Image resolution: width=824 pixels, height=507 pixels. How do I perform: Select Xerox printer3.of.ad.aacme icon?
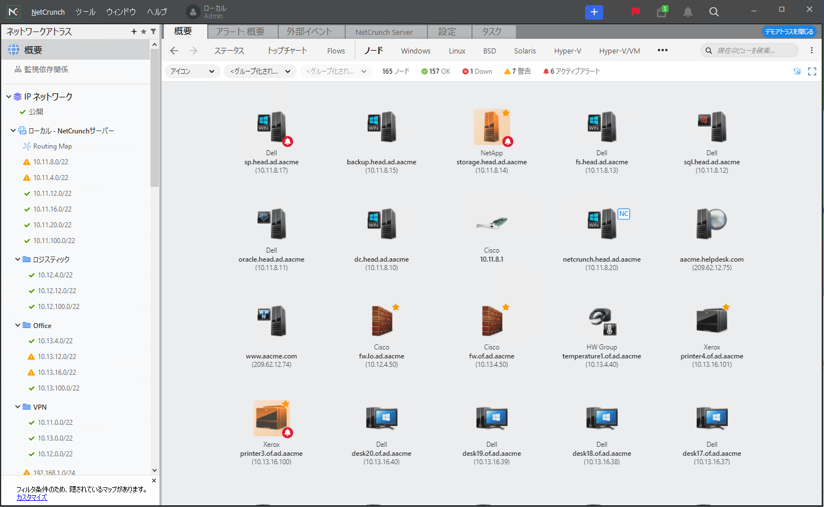[x=272, y=418]
